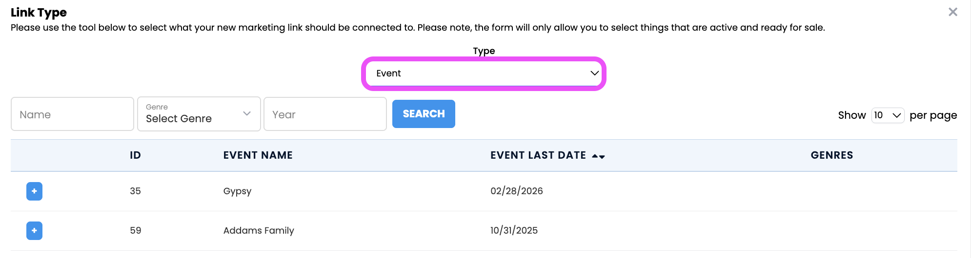
Task: Close the Link Type dialog
Action: tap(952, 12)
